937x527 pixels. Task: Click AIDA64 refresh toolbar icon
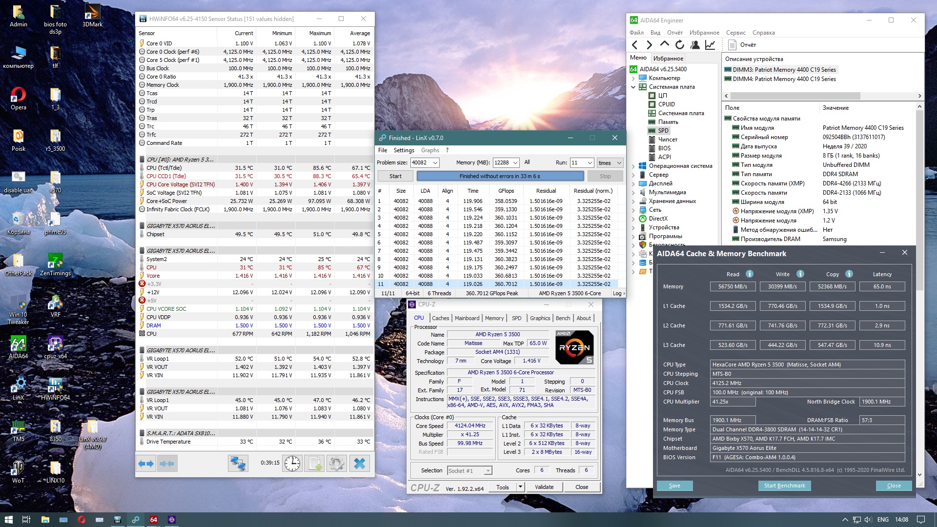pos(679,45)
